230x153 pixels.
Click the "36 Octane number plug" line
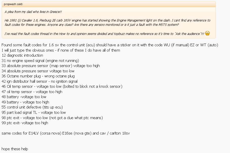[x=38, y=76]
